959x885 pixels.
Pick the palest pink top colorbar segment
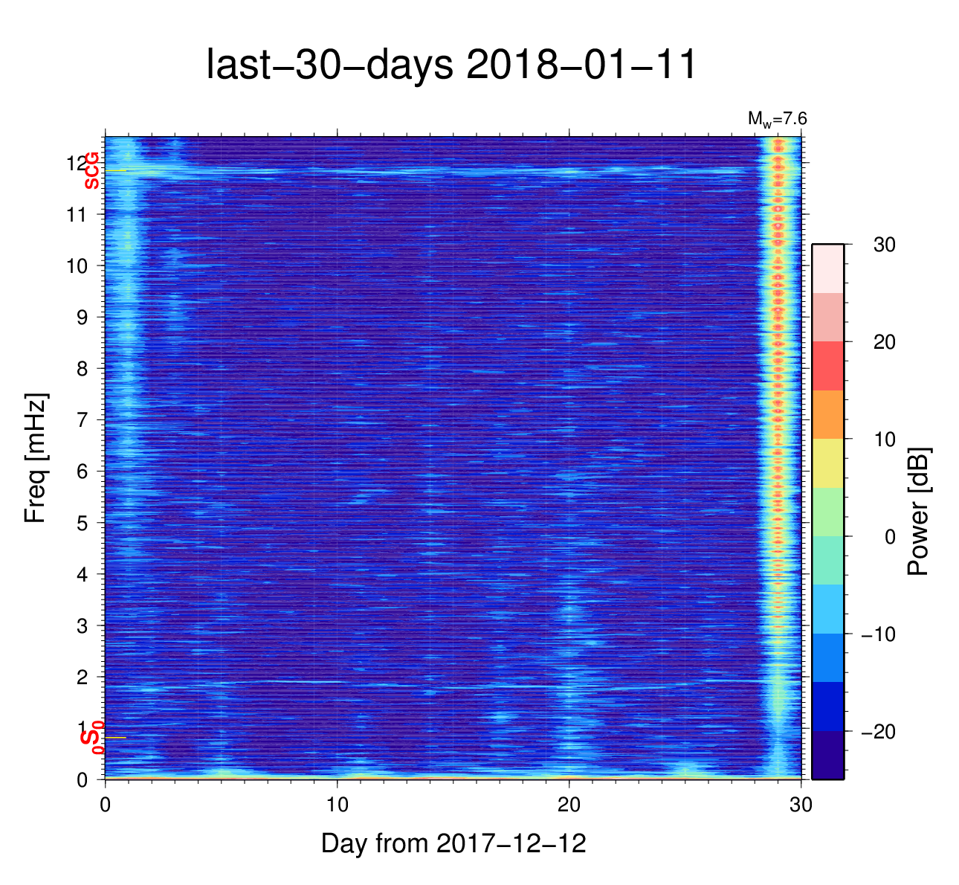pyautogui.click(x=827, y=268)
